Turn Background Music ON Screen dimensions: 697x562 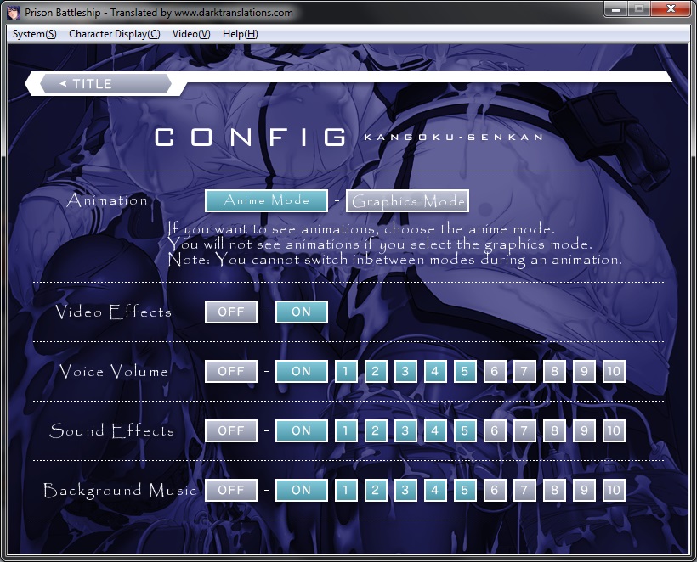click(302, 490)
